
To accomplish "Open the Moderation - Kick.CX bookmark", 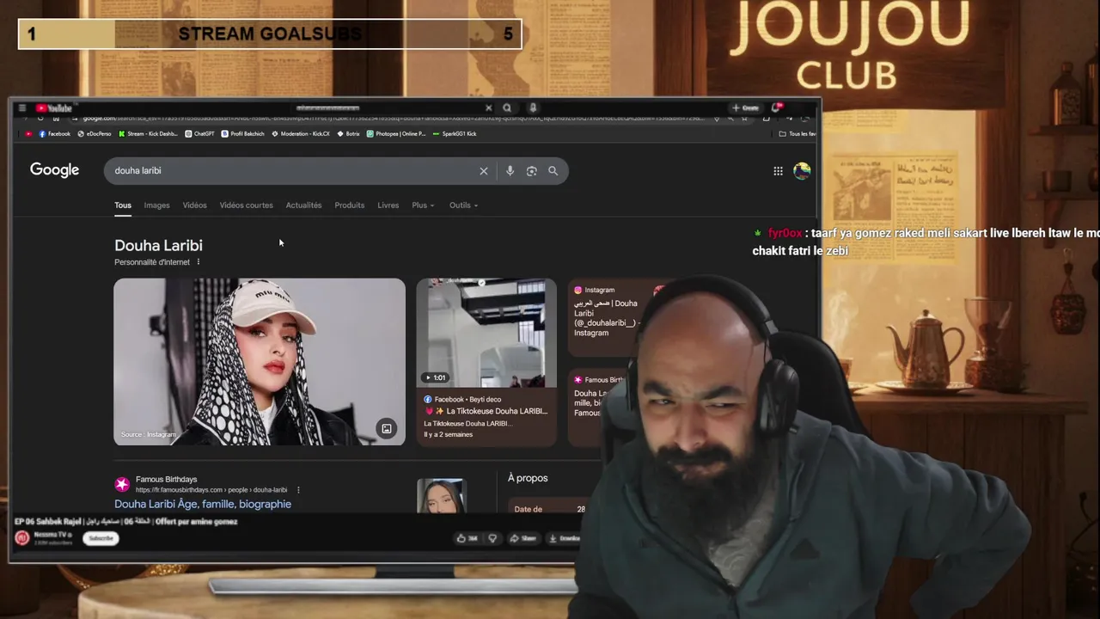I will coord(301,134).
